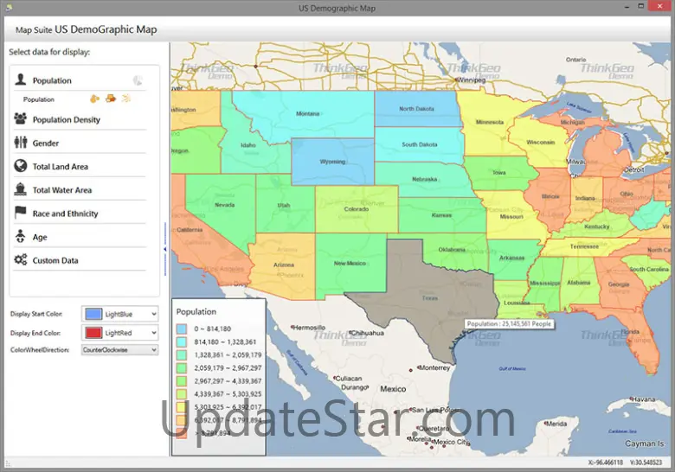Click the Hermosillo city label
This screenshot has width=675, height=472.
309,328
